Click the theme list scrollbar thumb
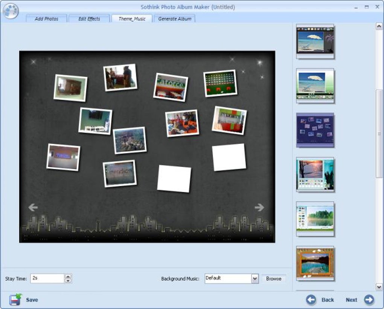 coord(379,133)
